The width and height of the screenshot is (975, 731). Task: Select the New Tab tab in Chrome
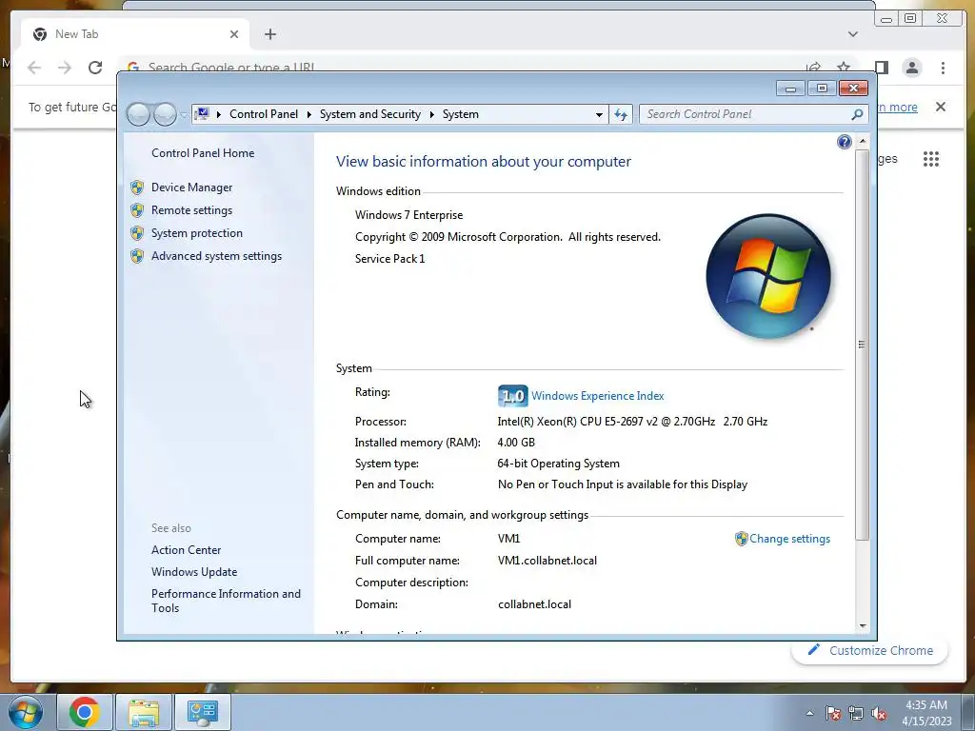click(x=133, y=34)
